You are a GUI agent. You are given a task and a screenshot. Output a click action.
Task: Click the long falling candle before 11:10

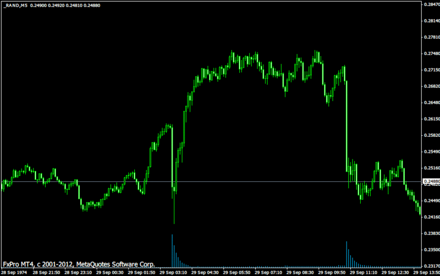(x=346, y=126)
